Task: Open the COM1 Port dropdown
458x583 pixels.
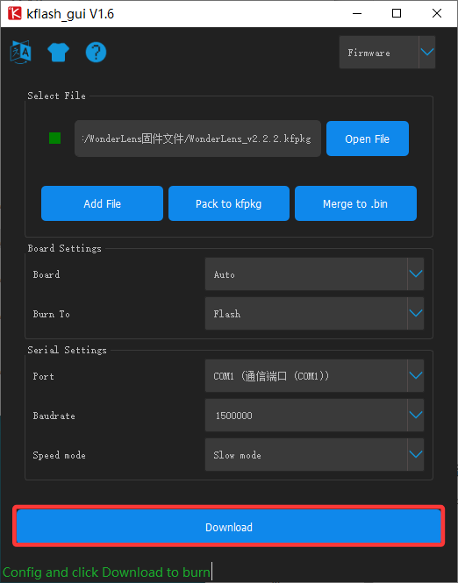Action: (314, 375)
